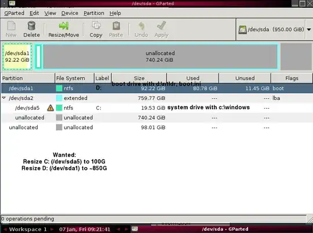Open the device selector dropdown arrow
The height and width of the screenshot is (233, 313).
[x=309, y=29]
